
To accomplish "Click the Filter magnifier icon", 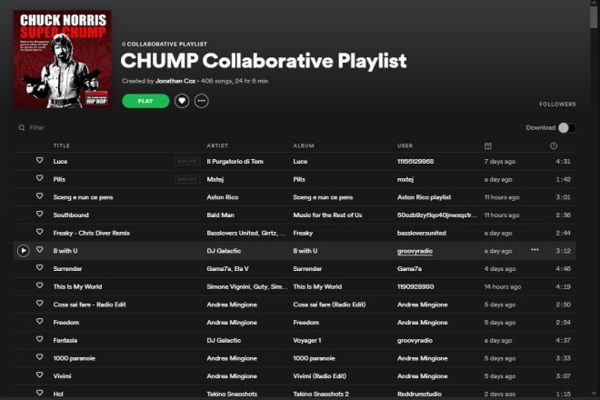I will 22,128.
